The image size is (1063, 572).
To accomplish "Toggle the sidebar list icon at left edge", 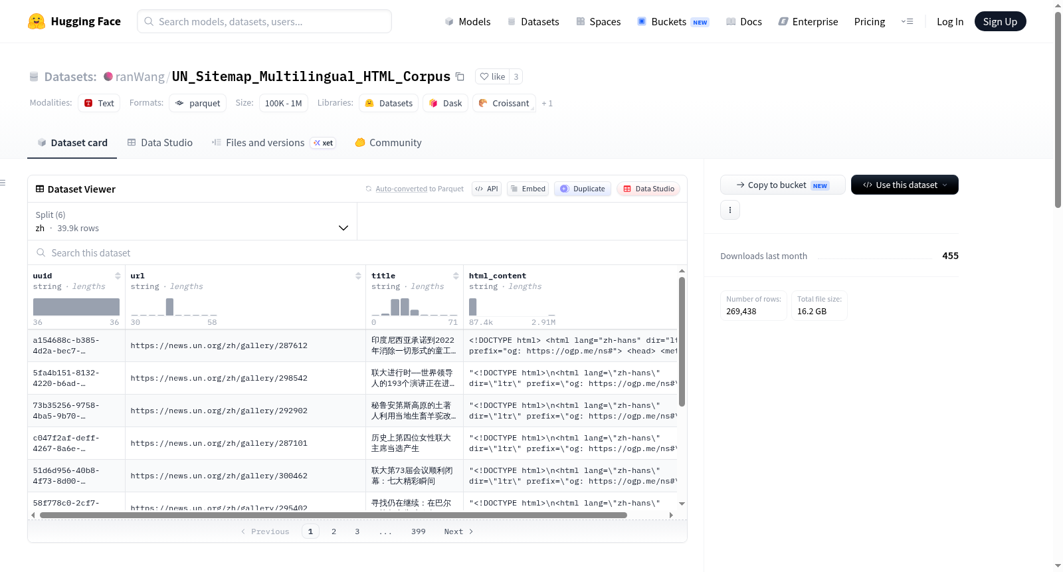I will click(3, 183).
